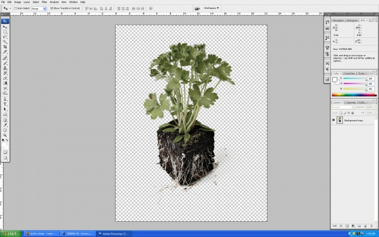Select the Clone Stamp tool
The height and width of the screenshot is (237, 379).
pyautogui.click(x=5, y=68)
